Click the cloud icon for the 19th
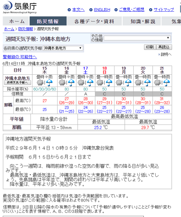Image resolution: width=181 pixels, height=217 pixels. pyautogui.click(x=119, y=83)
